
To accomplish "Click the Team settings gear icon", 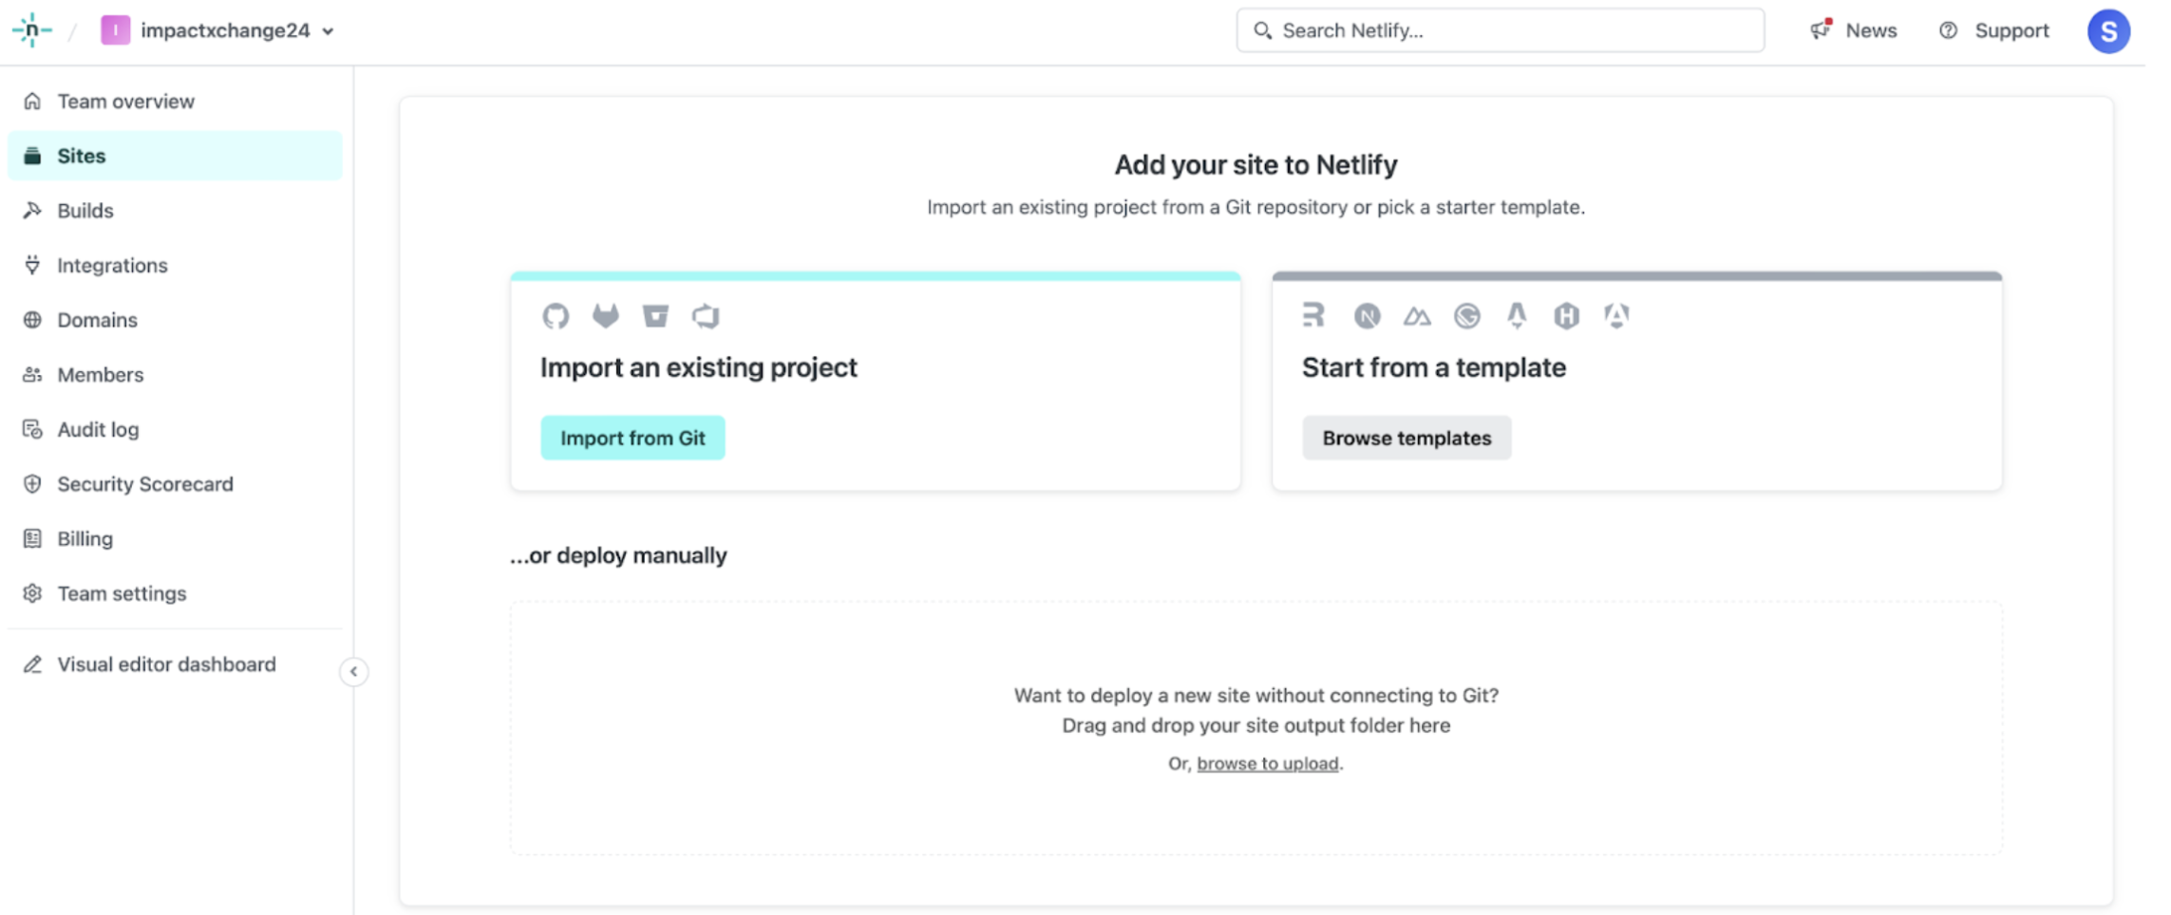I will pyautogui.click(x=32, y=593).
